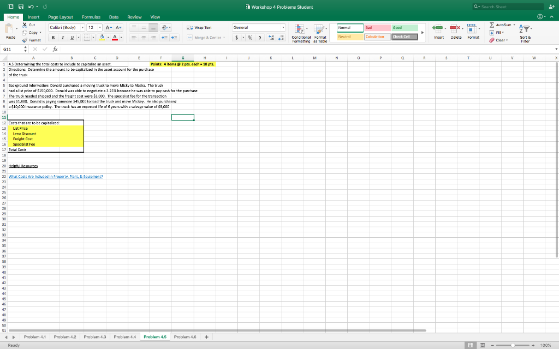
Task: Center text horizontally
Action: 144,38
